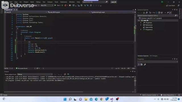Screen dimensions: 182x102
Task: Close the Program.cs tab
Action: [16, 10]
